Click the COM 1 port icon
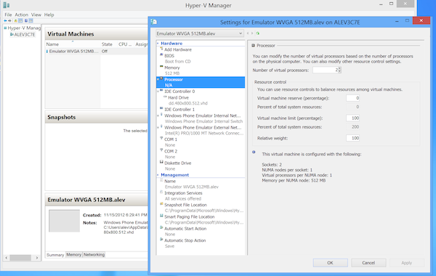 point(161,139)
